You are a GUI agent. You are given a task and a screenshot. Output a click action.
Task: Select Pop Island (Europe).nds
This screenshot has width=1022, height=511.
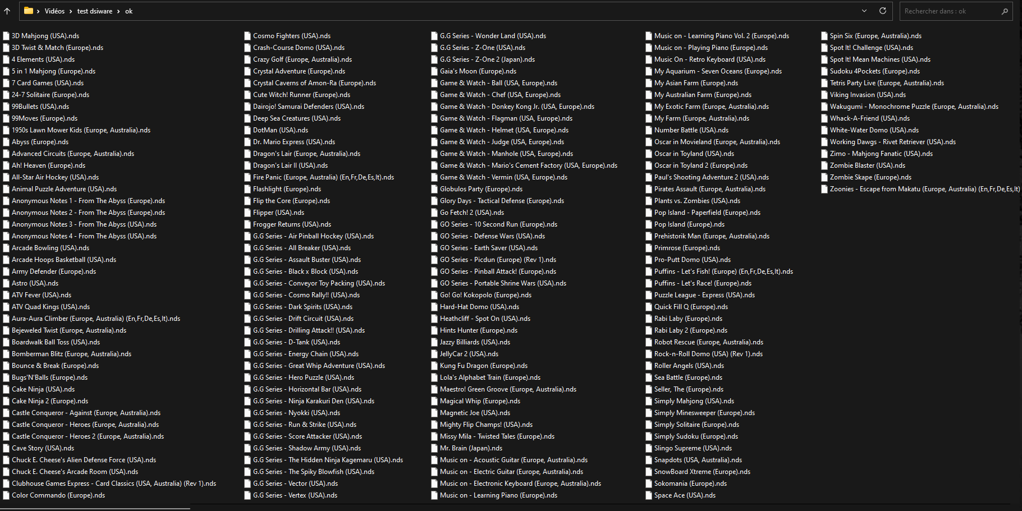tap(690, 224)
